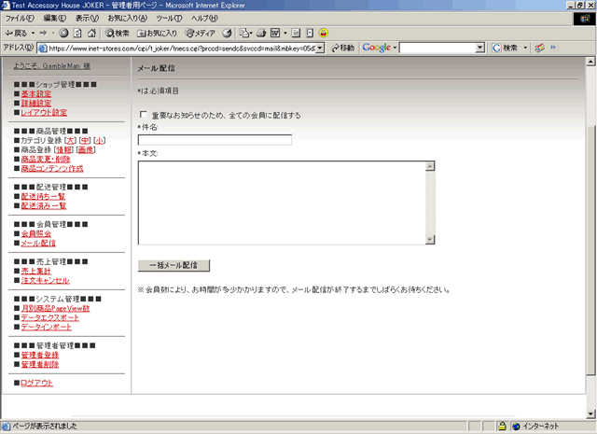597x434 pixels.
Task: Open the 検索 search toolbar button
Action: (x=117, y=33)
